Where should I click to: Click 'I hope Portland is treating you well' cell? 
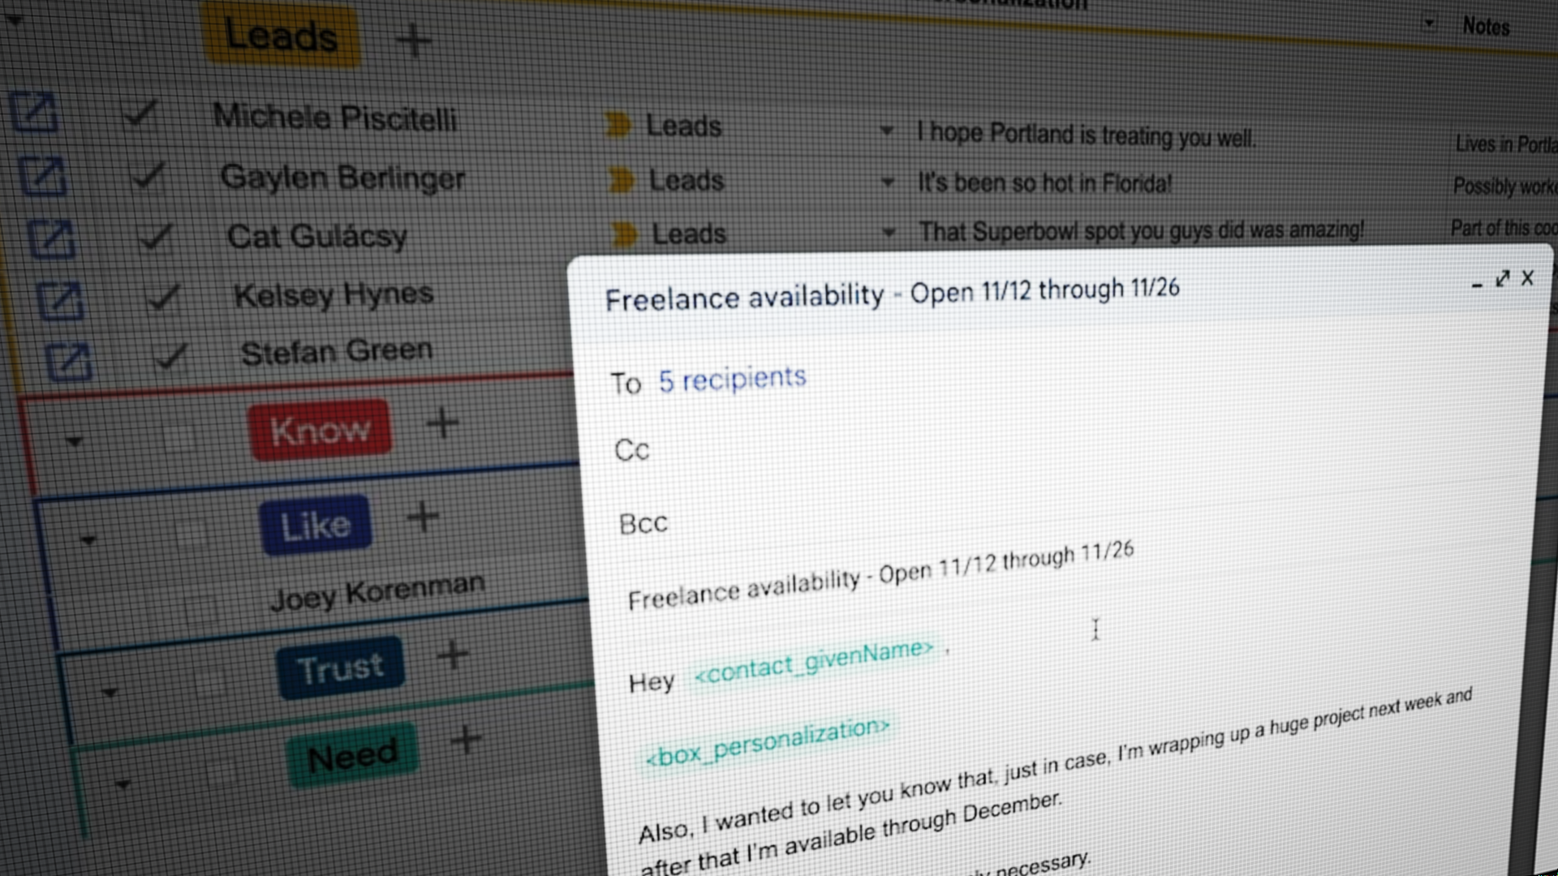tap(1086, 135)
